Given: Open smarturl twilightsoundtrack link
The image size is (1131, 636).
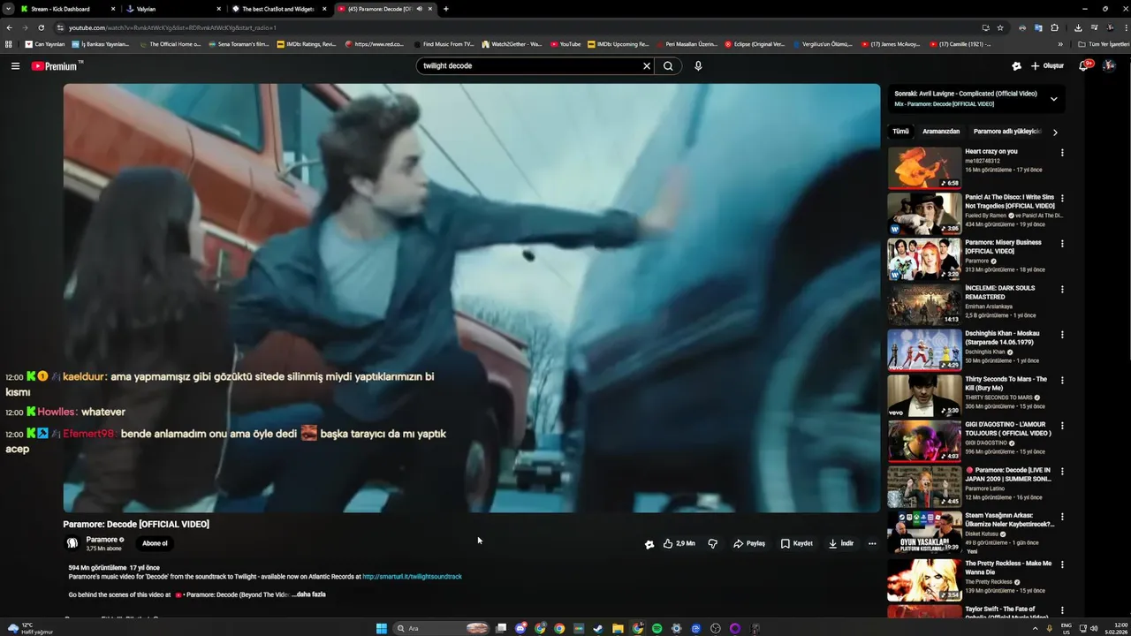Looking at the screenshot, I should point(412,577).
